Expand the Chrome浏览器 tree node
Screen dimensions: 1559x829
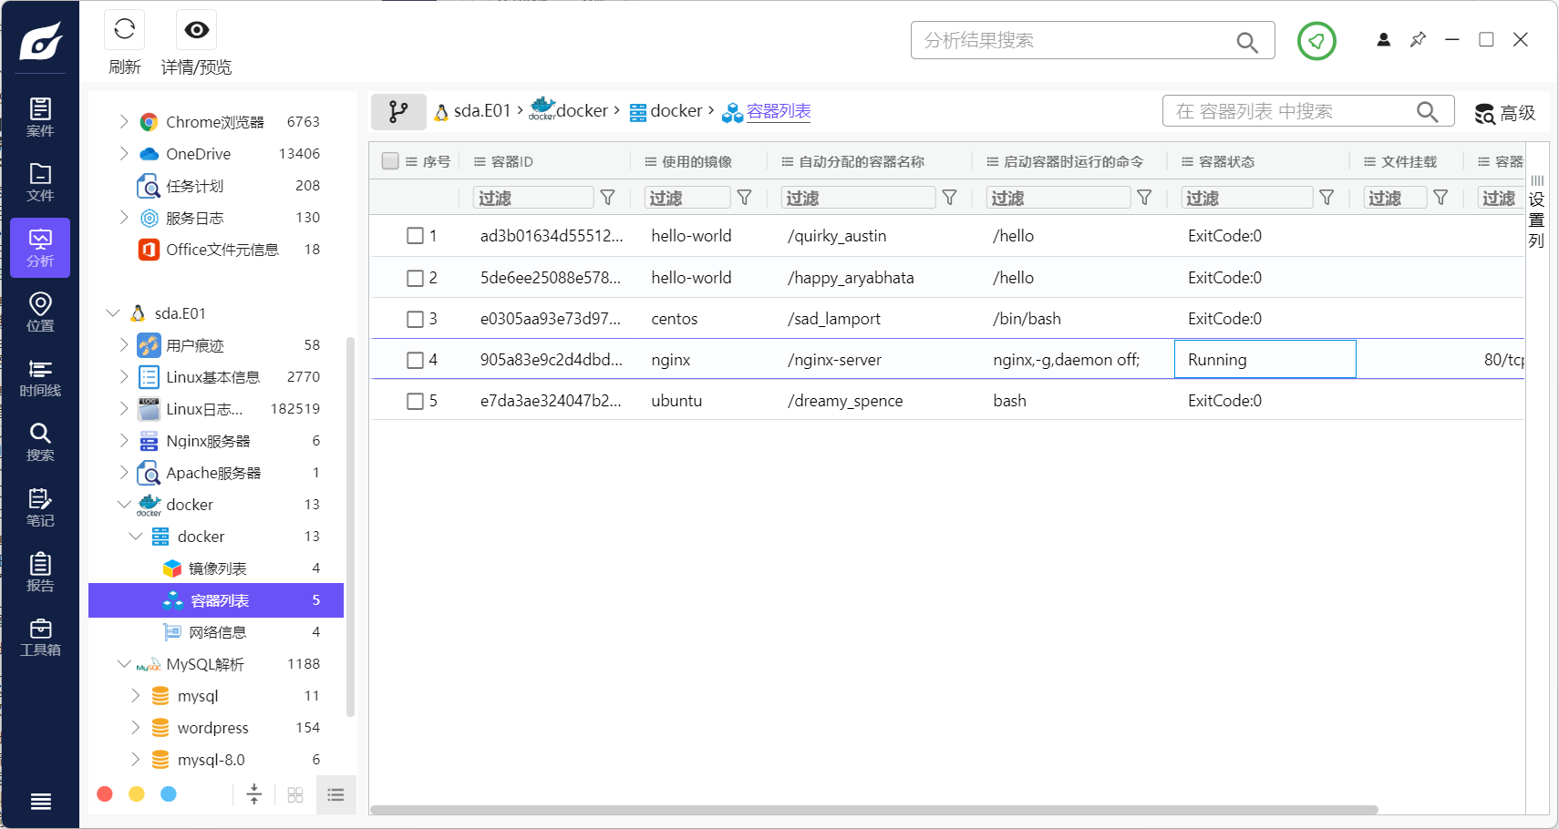(124, 121)
